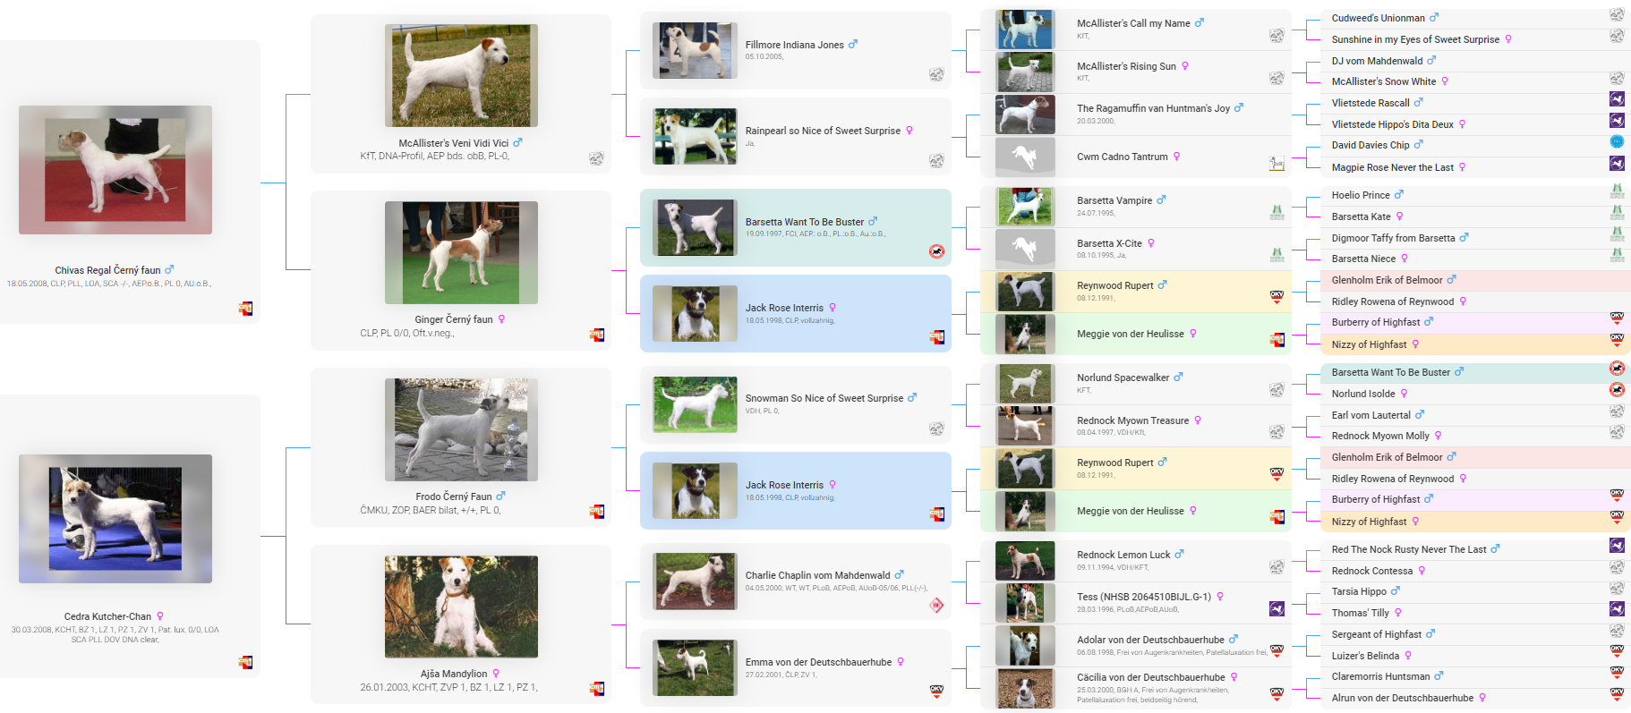Click the ÖKV icon beside Adolar von der Deutschbauerhube
The height and width of the screenshot is (713, 1631).
coord(1277,650)
